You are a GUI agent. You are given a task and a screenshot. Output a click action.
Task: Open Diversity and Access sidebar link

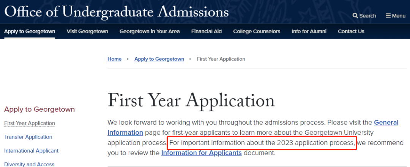point(29,164)
